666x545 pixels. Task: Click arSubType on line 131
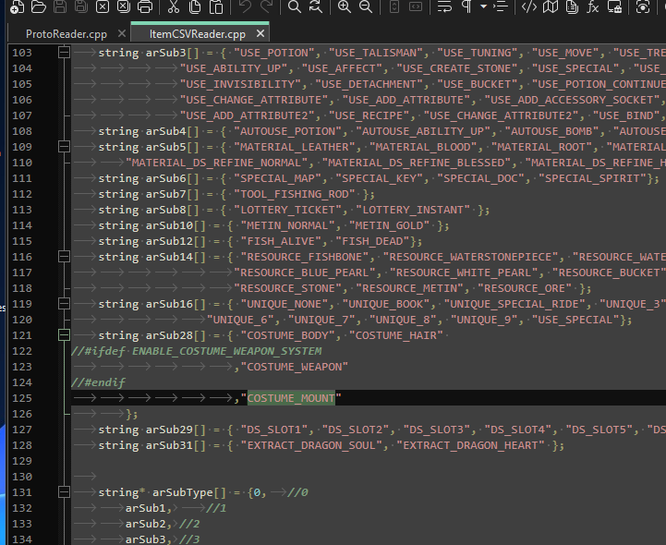coord(183,492)
